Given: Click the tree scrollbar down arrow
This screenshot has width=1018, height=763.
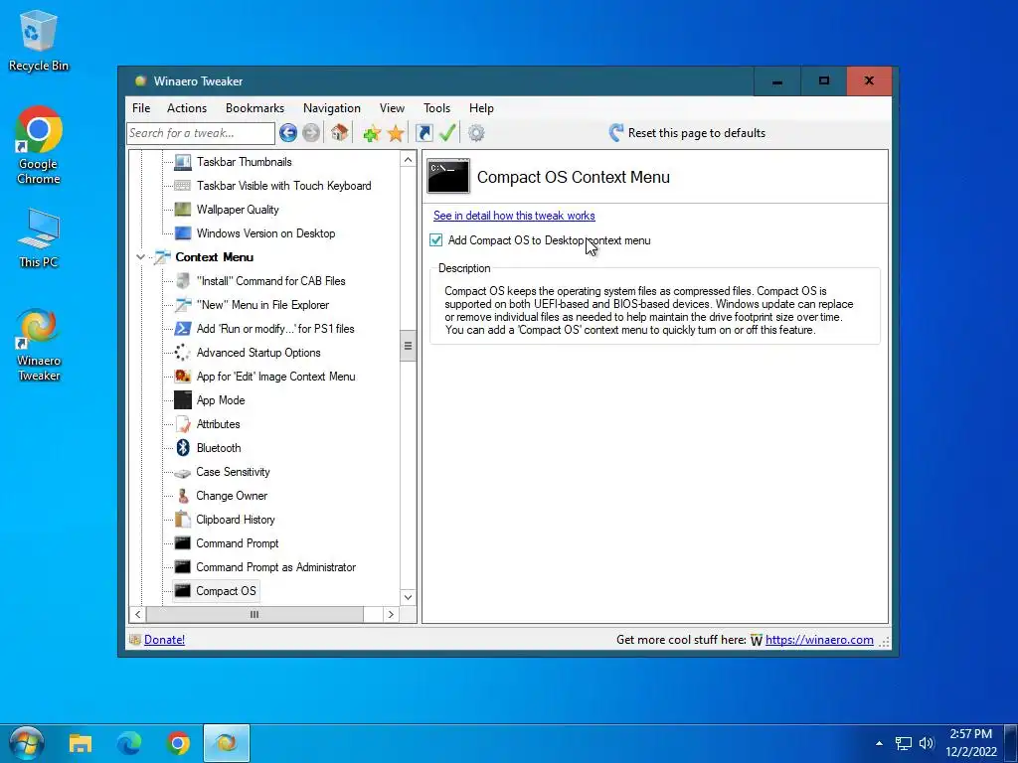Looking at the screenshot, I should (408, 597).
